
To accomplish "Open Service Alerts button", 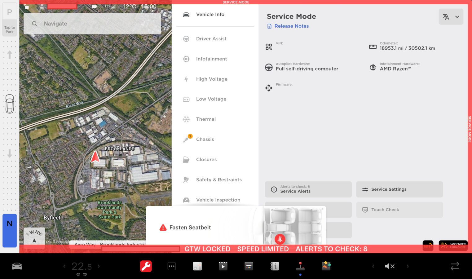I will tap(308, 189).
